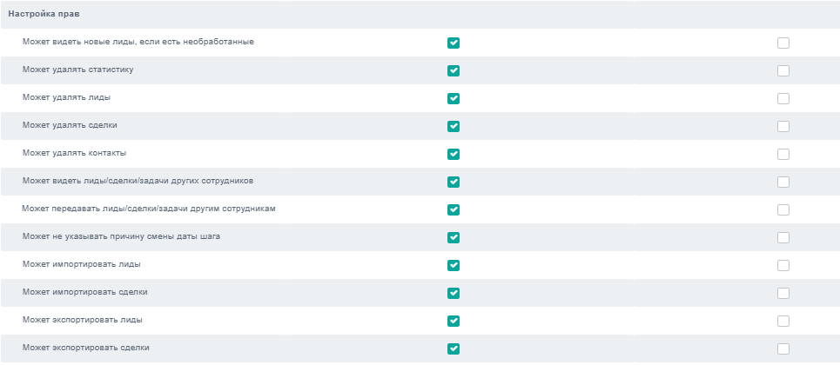Click label 'Может удалять контакты'

coord(75,153)
